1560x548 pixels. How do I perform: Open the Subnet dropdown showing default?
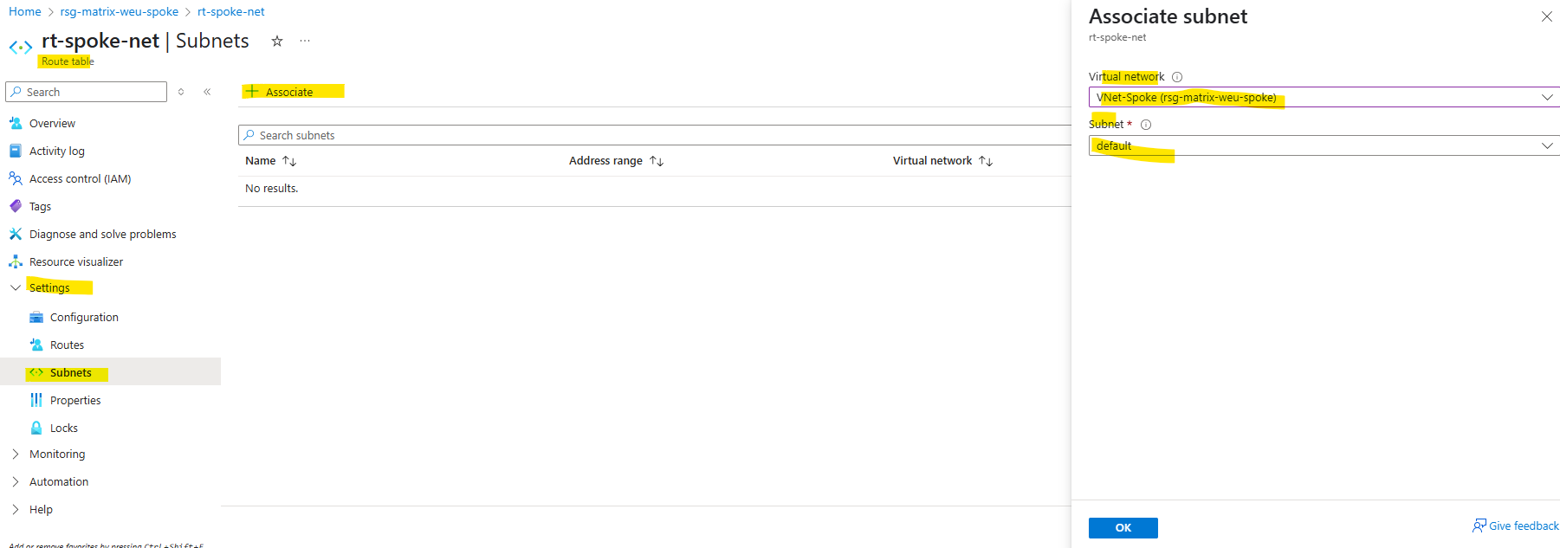pyautogui.click(x=1324, y=145)
